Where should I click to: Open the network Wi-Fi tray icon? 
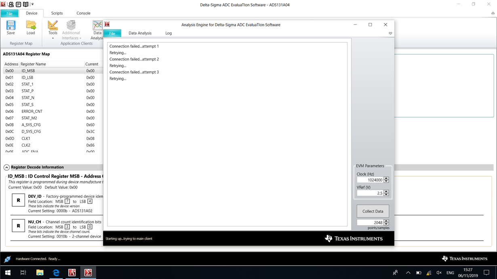click(429, 273)
